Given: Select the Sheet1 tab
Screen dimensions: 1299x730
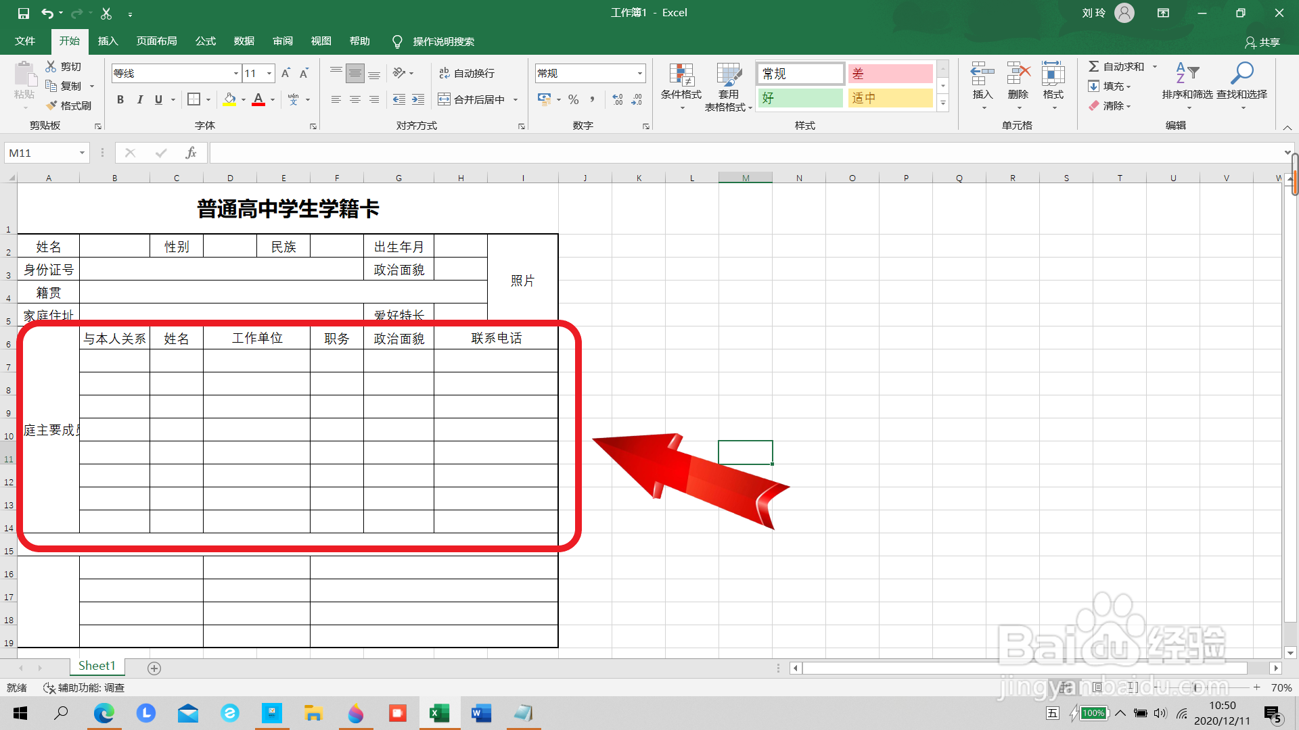Looking at the screenshot, I should (x=97, y=666).
